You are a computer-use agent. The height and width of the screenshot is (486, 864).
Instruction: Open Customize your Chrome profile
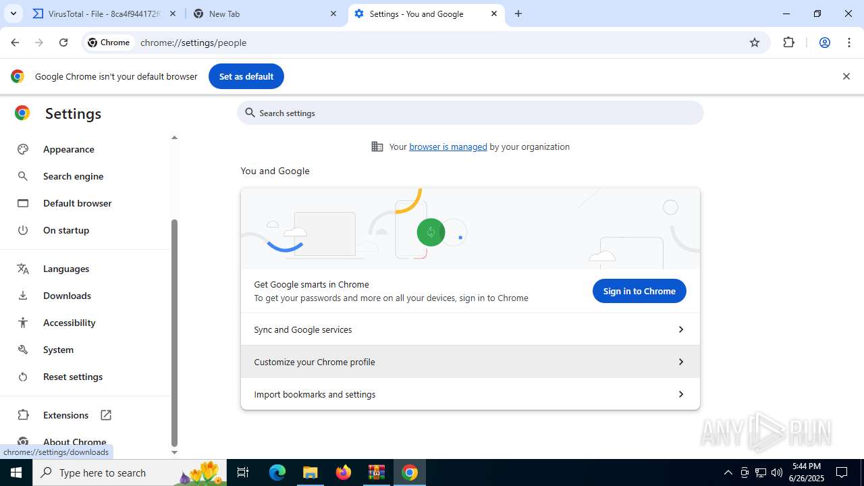(470, 362)
